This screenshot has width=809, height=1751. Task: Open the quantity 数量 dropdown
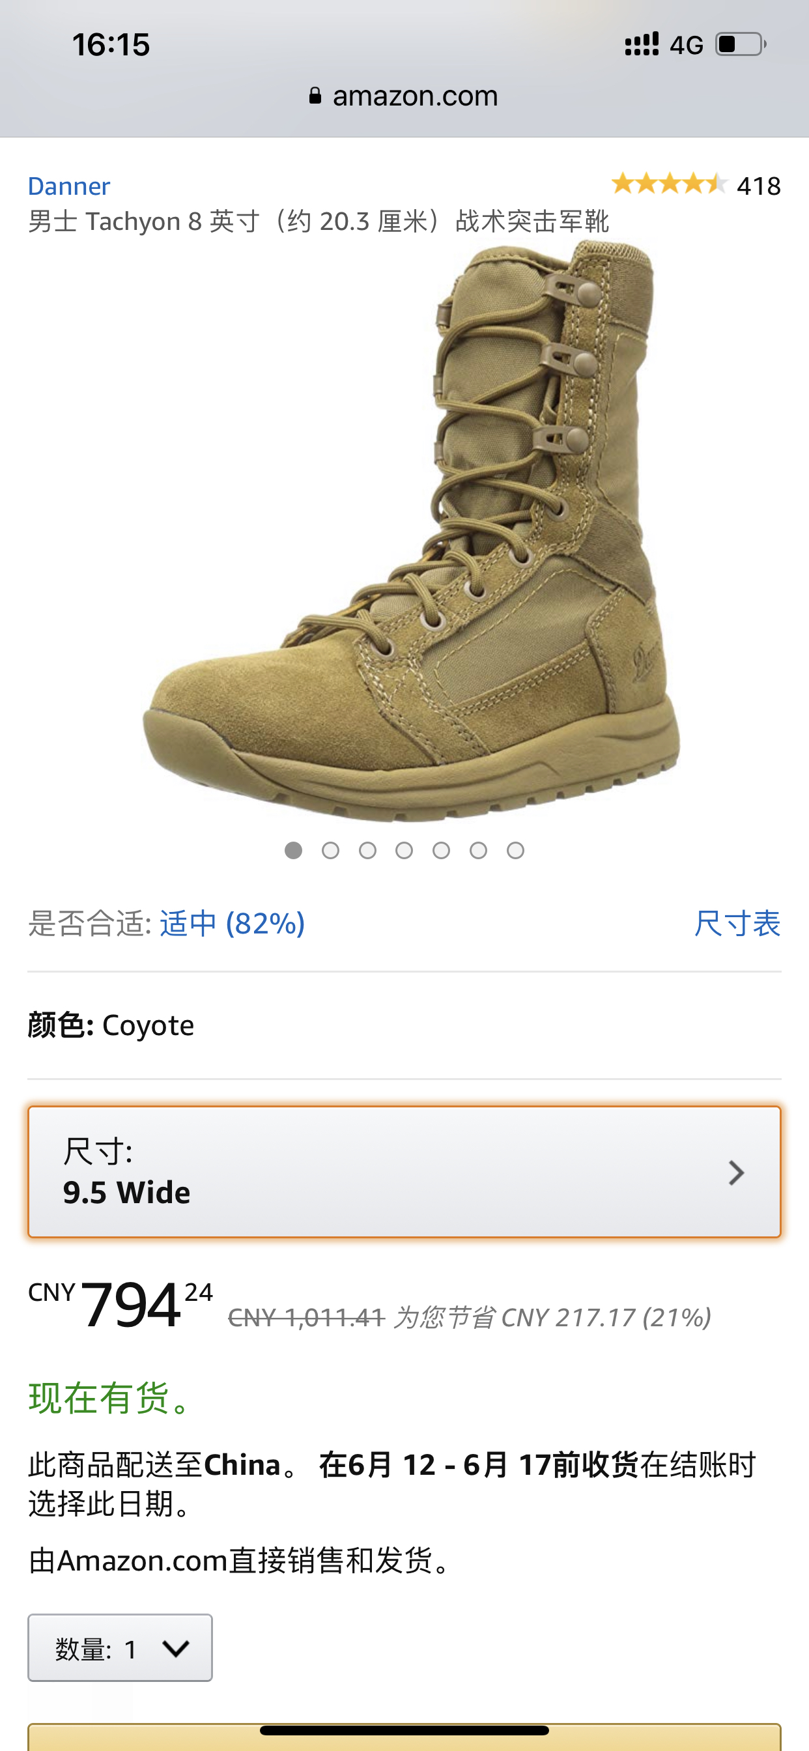(121, 1647)
